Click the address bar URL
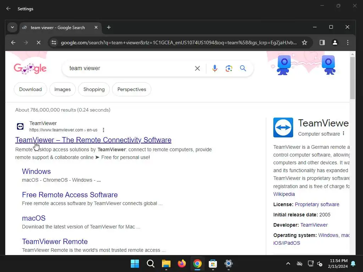 click(179, 42)
